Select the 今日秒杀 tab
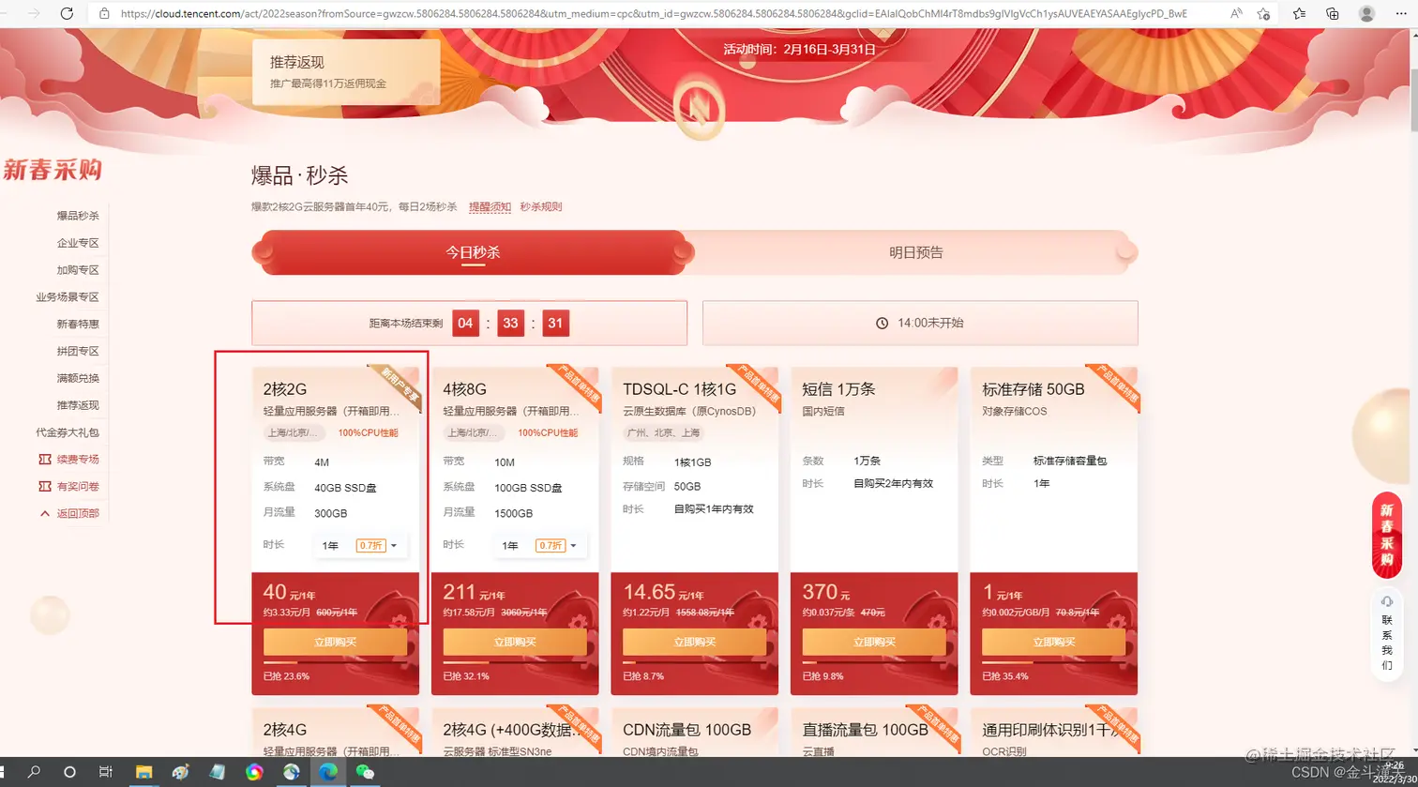 coord(473,252)
